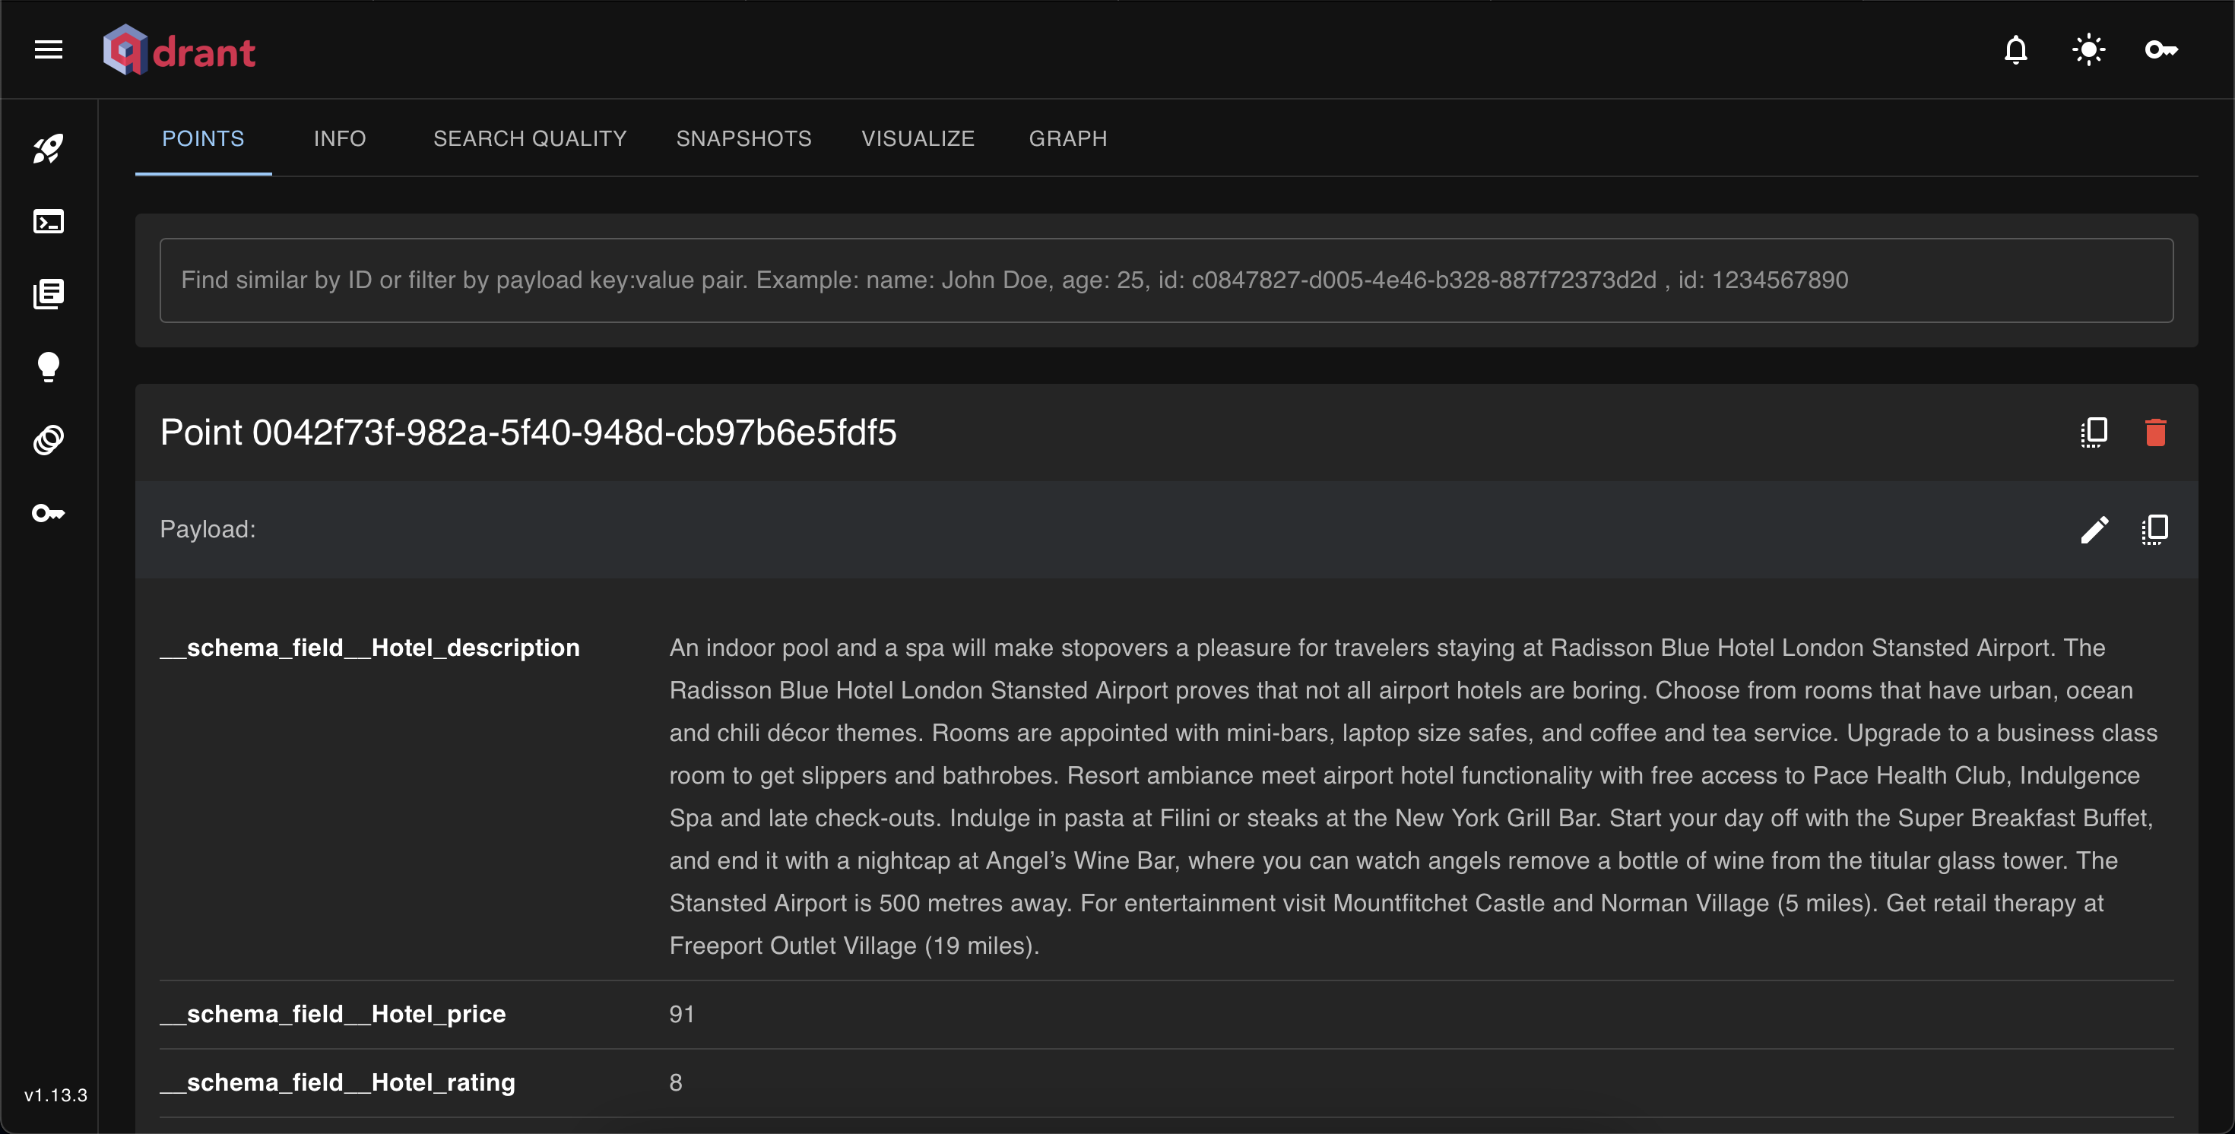Open the Snapshots tab
The height and width of the screenshot is (1134, 2235).
(743, 139)
